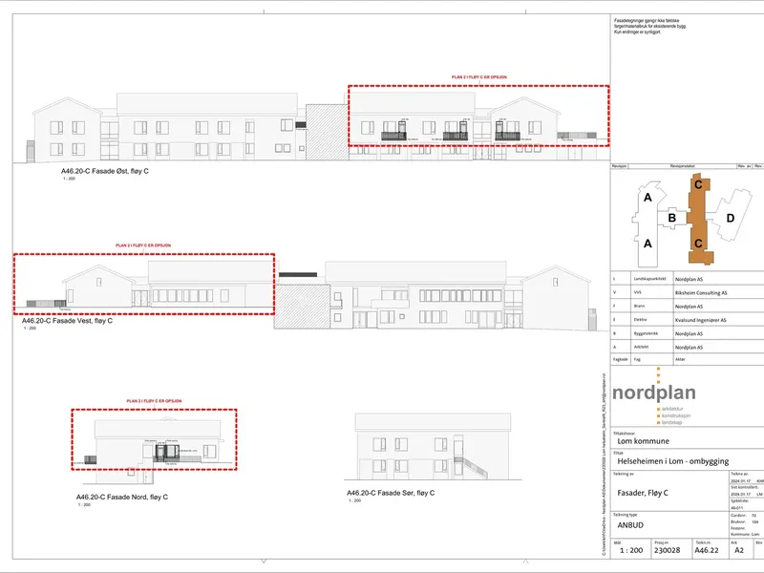Click 'Nordplan AS' in the Brann row
764x573 pixels.
[x=689, y=307]
